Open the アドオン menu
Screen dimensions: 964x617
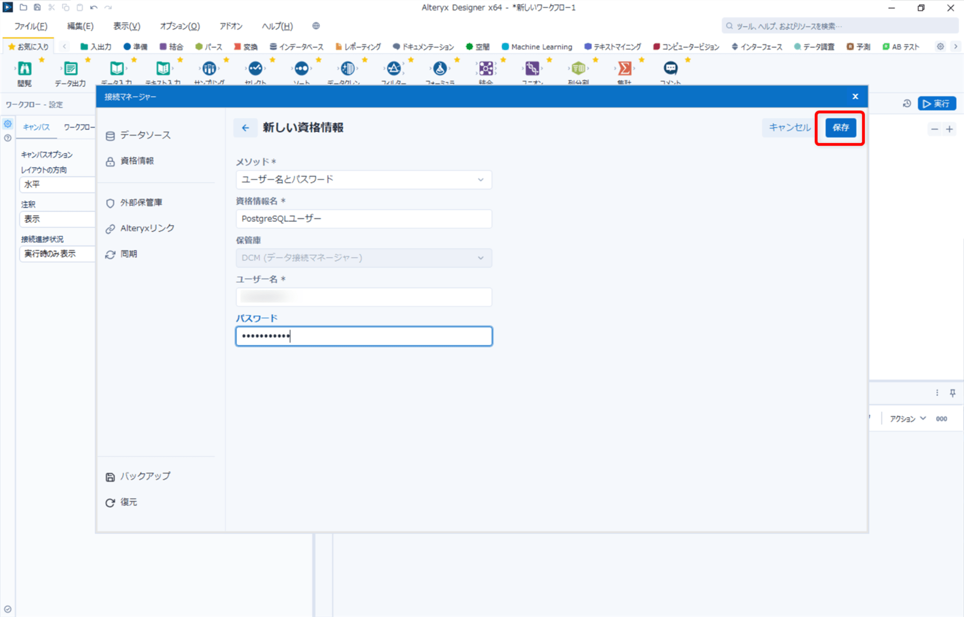tap(231, 26)
